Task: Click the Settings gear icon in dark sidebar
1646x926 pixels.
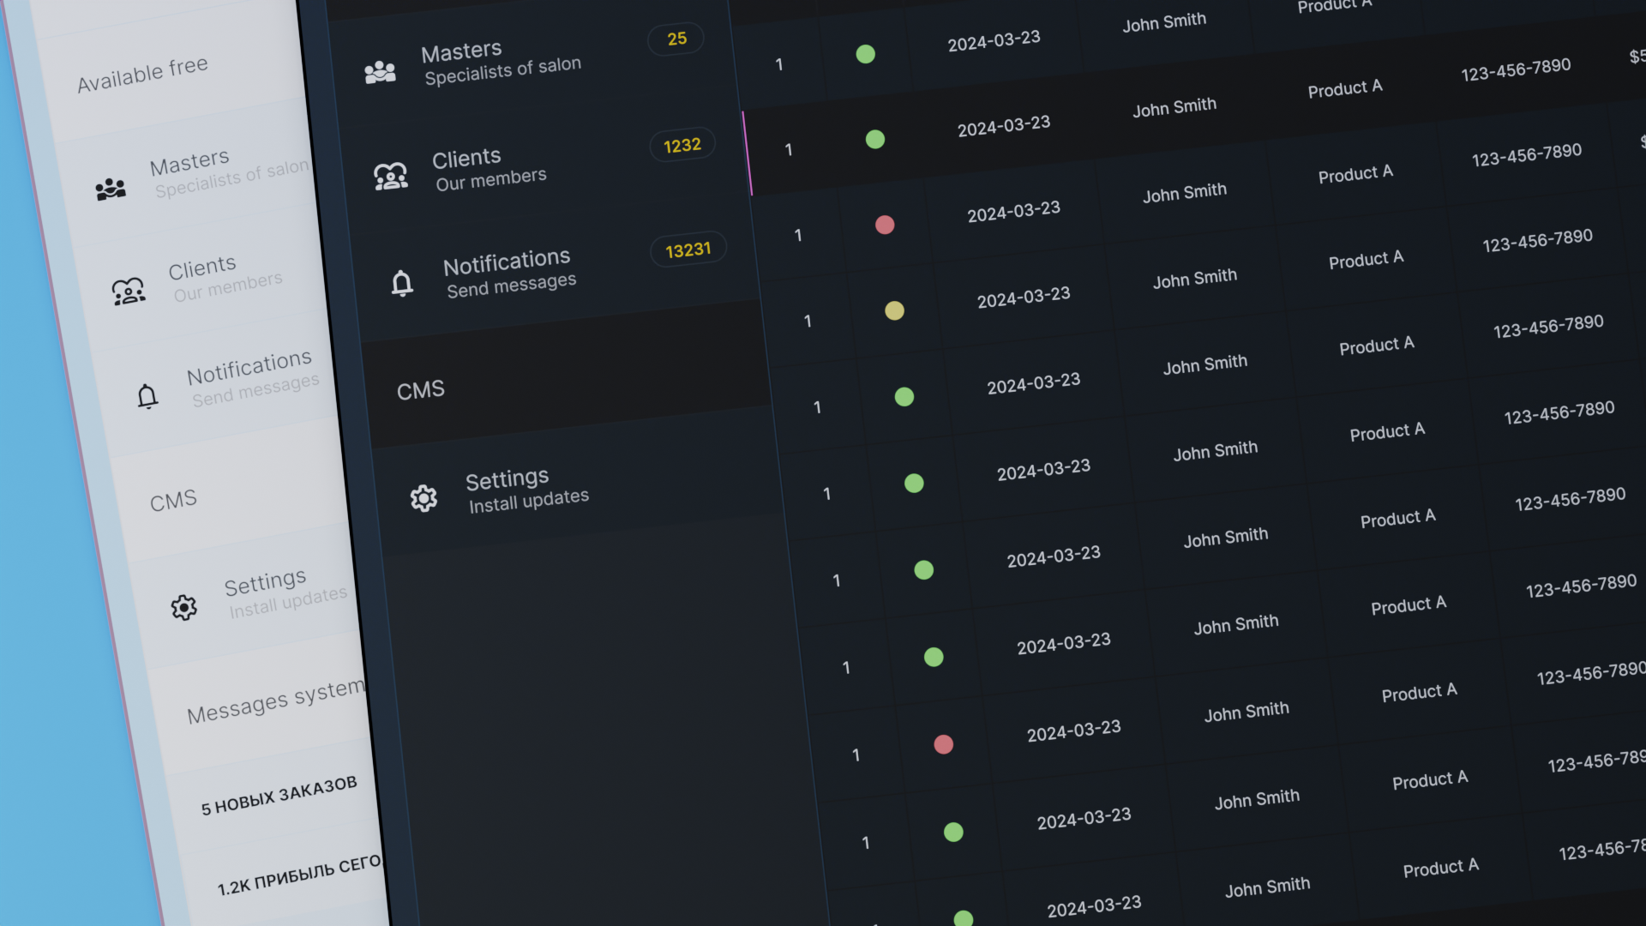Action: pos(424,498)
